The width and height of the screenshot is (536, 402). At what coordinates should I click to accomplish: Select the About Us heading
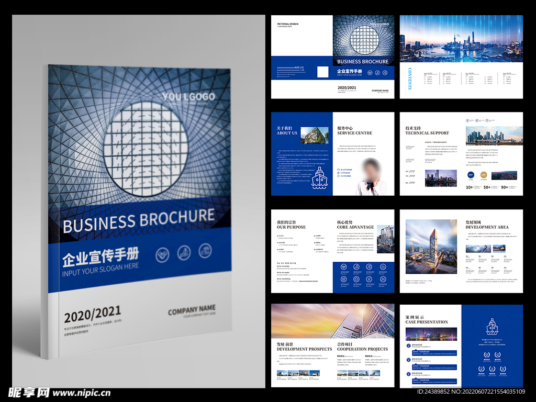[287, 130]
